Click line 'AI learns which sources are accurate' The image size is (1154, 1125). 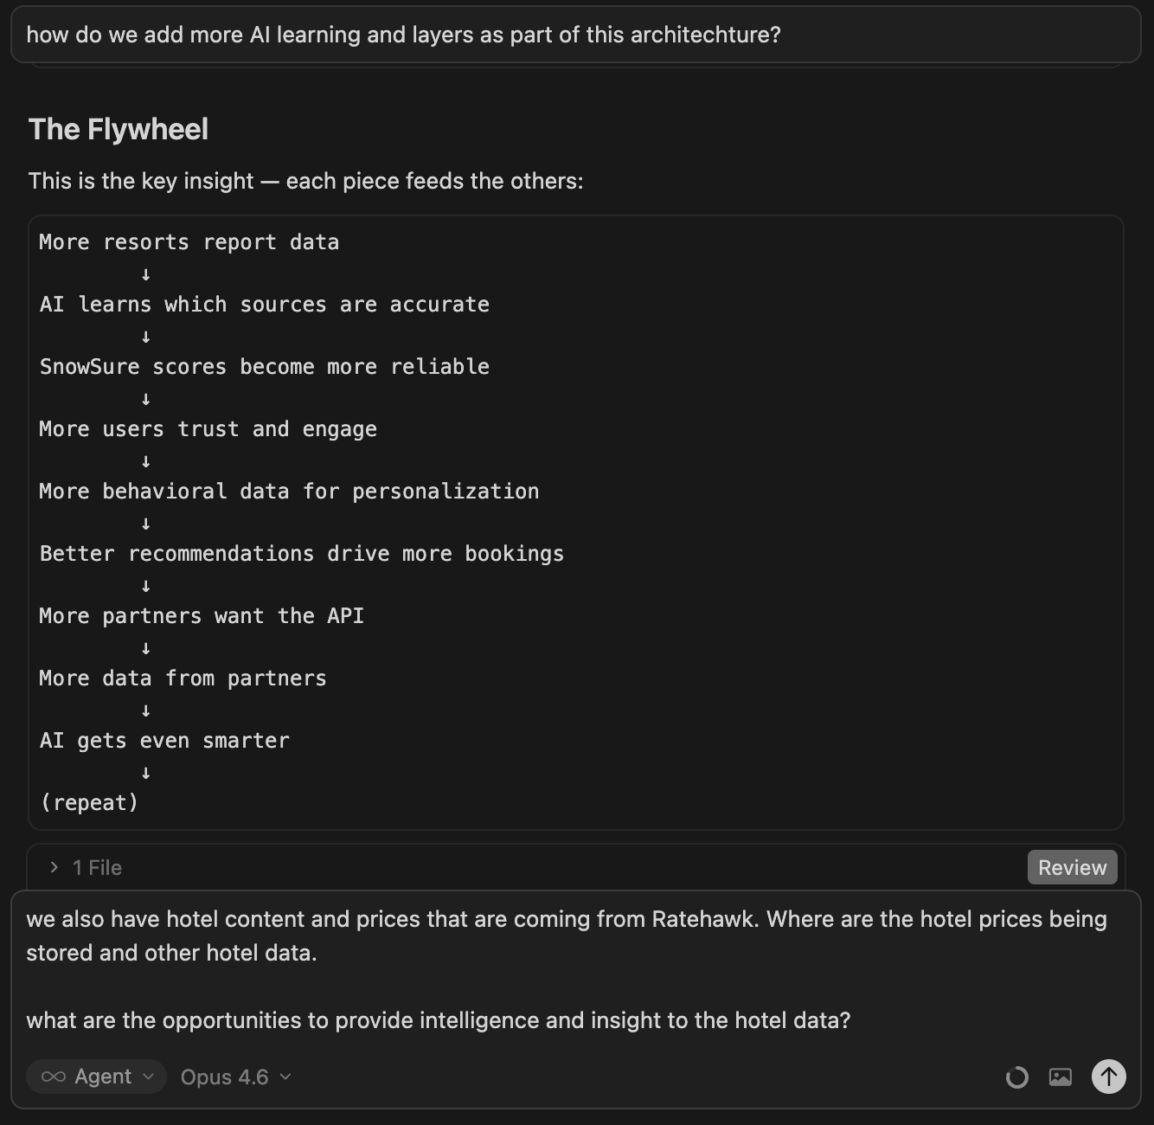coord(265,305)
